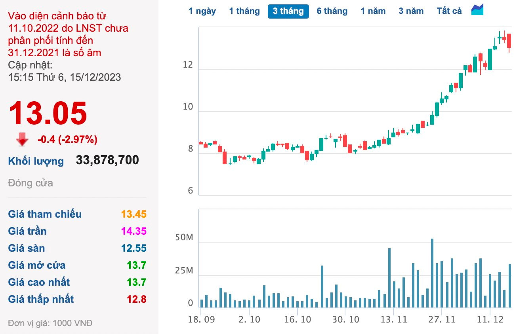Toggle the area chart type icon
Image resolution: width=515 pixels, height=334 pixels.
click(x=477, y=9)
